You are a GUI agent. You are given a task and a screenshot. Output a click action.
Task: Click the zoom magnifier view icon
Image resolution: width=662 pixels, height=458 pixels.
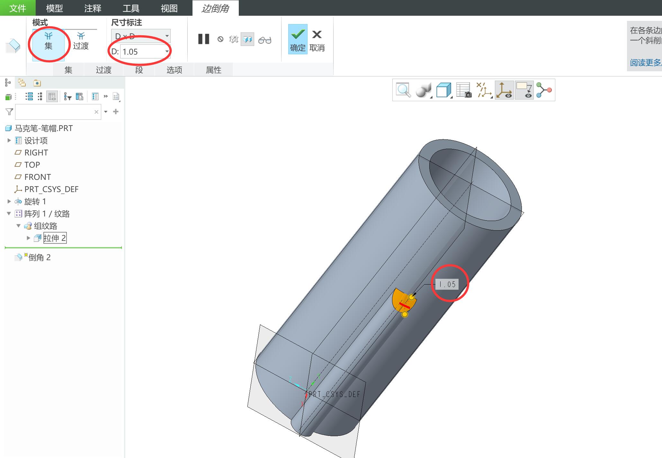403,90
